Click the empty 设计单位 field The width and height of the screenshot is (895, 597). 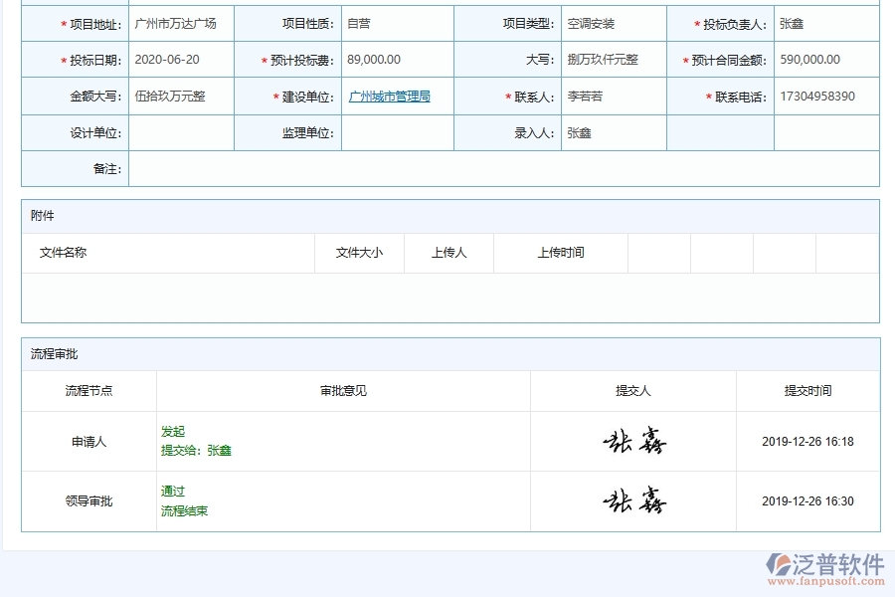[181, 132]
